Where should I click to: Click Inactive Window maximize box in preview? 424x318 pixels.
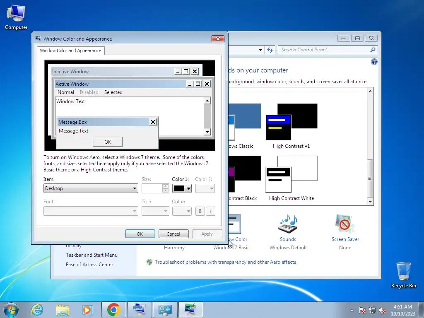186,71
